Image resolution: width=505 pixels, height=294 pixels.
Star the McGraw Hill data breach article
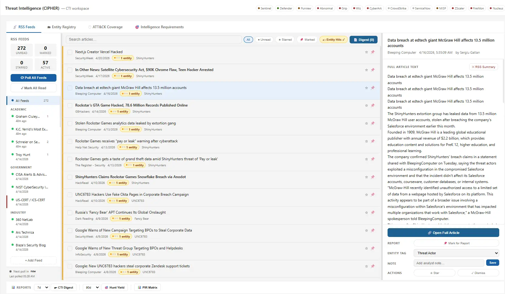pos(366,88)
